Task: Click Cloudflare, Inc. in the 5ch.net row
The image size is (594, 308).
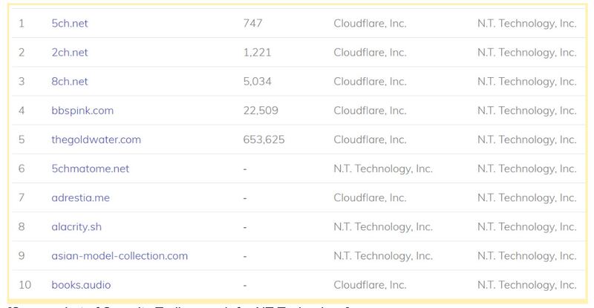Action: 370,24
